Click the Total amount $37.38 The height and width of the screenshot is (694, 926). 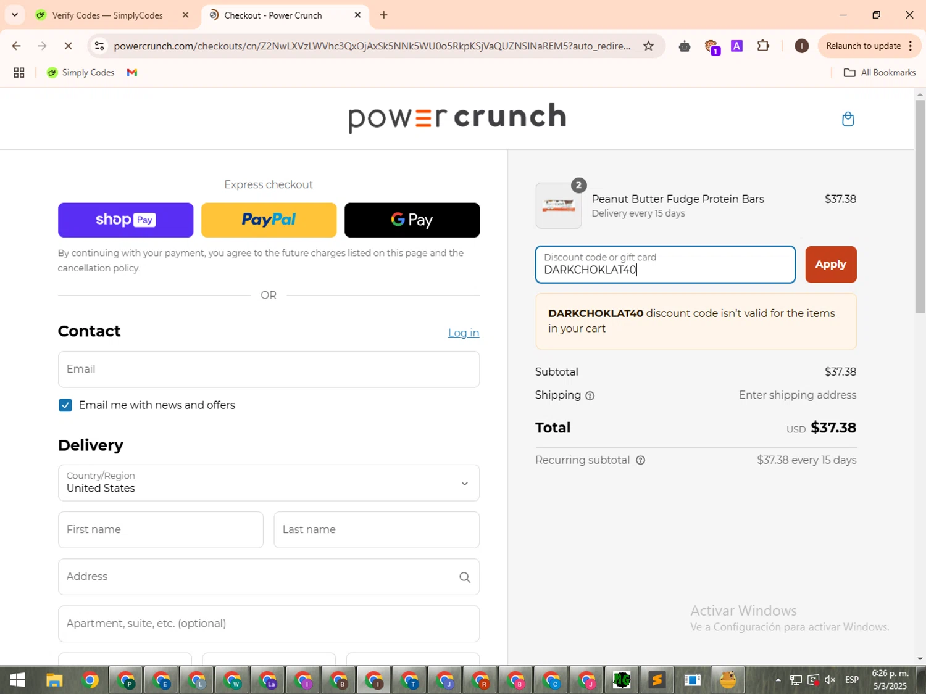pos(833,428)
